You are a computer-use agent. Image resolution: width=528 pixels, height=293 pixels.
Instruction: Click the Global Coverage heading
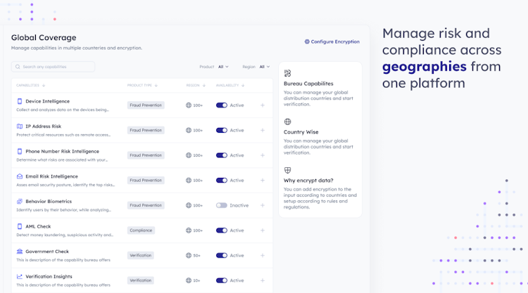coord(44,38)
